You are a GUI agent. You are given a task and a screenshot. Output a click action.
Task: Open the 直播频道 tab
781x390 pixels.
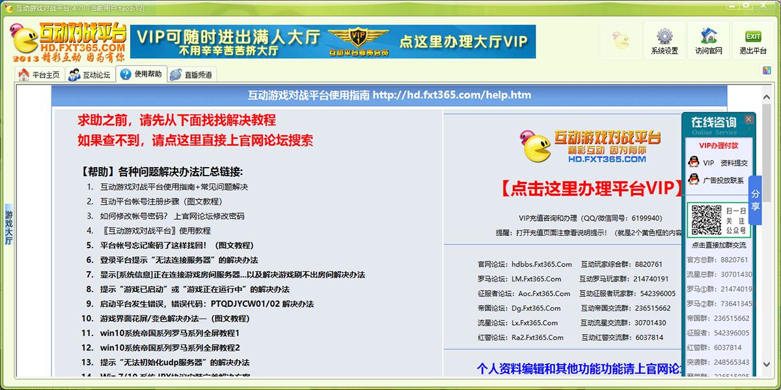[x=191, y=75]
